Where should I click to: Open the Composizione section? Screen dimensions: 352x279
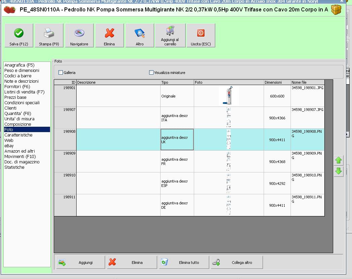[x=18, y=124]
